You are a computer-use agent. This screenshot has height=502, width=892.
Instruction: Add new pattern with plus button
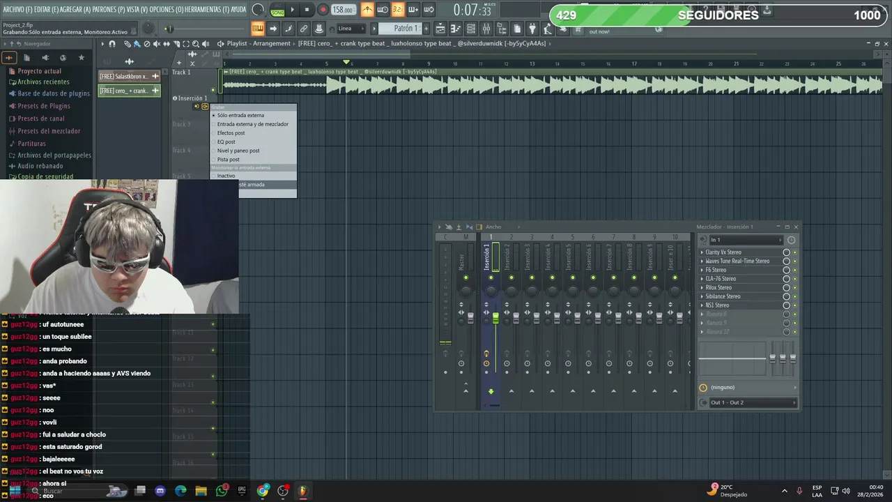pos(426,29)
